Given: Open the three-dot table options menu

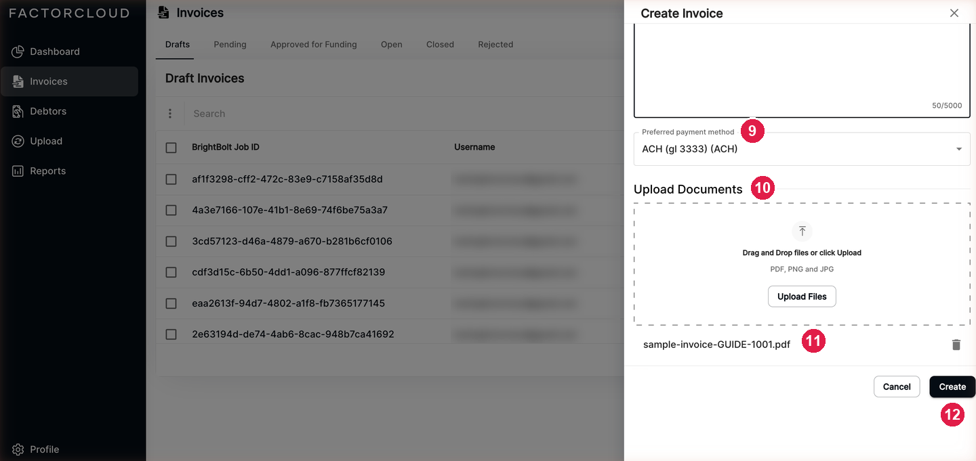Looking at the screenshot, I should (x=170, y=114).
